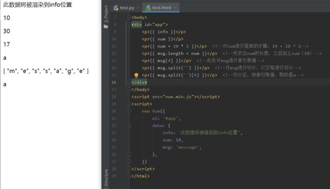Select the test.html editor tab
Viewport: 330px width, 189px height.
coord(161,8)
